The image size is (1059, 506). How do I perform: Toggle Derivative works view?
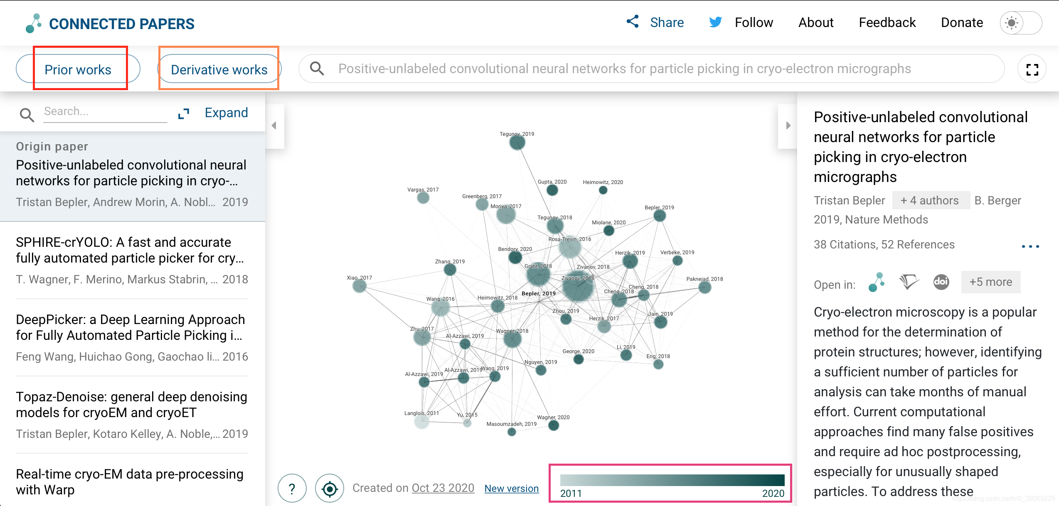point(219,69)
